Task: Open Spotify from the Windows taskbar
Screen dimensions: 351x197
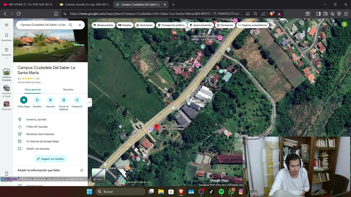Action: point(221,192)
